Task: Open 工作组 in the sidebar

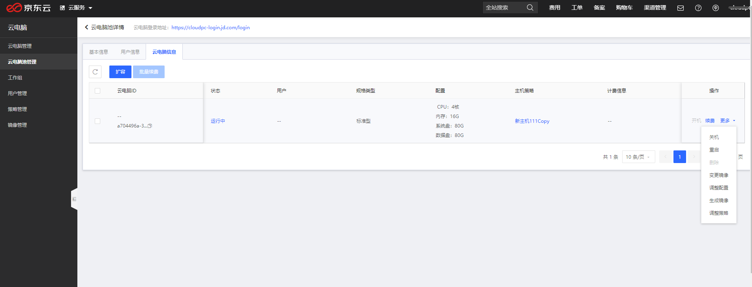Action: pyautogui.click(x=39, y=78)
